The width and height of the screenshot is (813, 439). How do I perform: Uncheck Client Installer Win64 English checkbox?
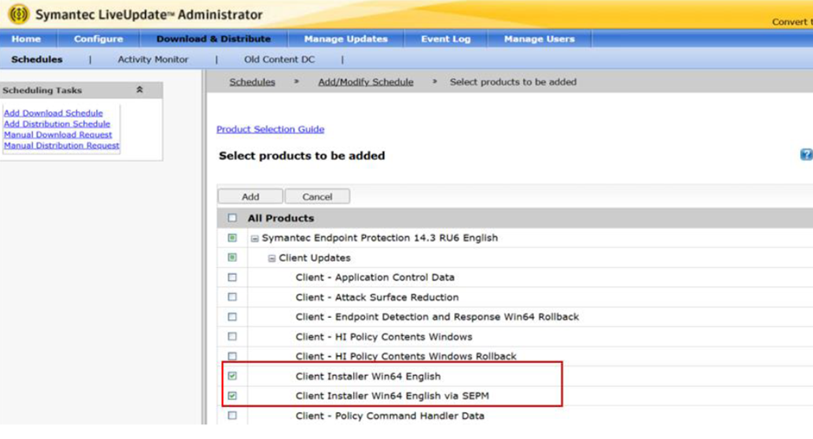(232, 377)
